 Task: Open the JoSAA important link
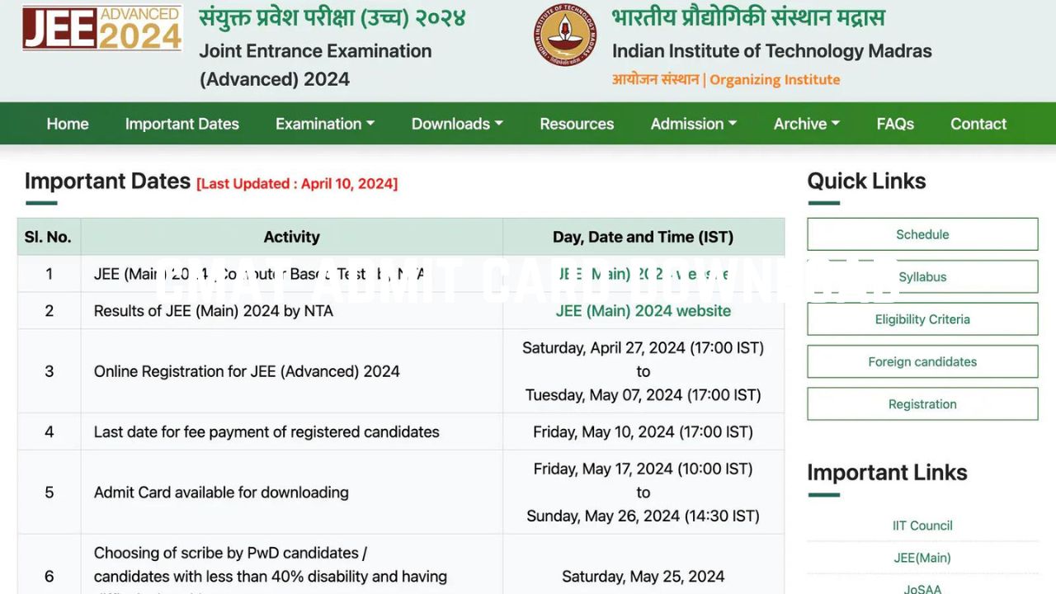[x=922, y=589]
